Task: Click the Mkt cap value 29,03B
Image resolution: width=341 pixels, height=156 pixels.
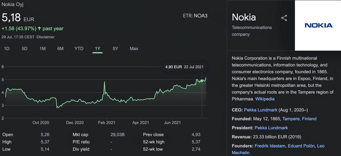Action: (118, 135)
